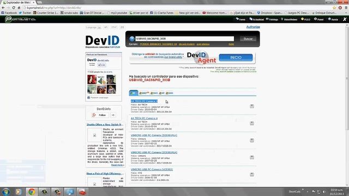
Task: Download first A4 TECH driver via floppy icon
Action: (x=252, y=106)
